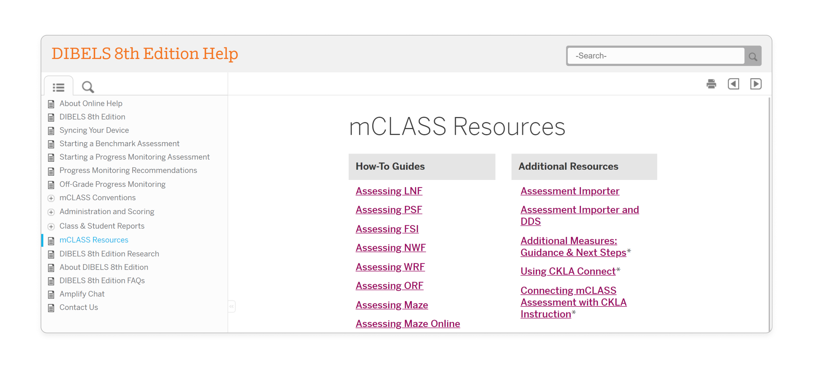The image size is (813, 368).
Task: Click the magnifier button beside the search box
Action: 753,56
